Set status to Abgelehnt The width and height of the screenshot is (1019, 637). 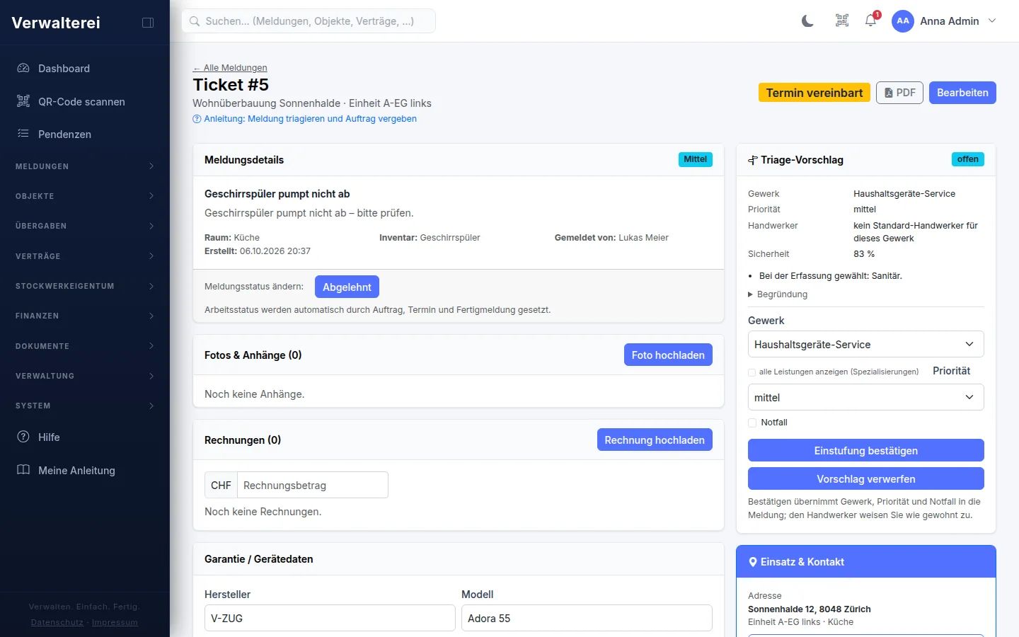(347, 287)
